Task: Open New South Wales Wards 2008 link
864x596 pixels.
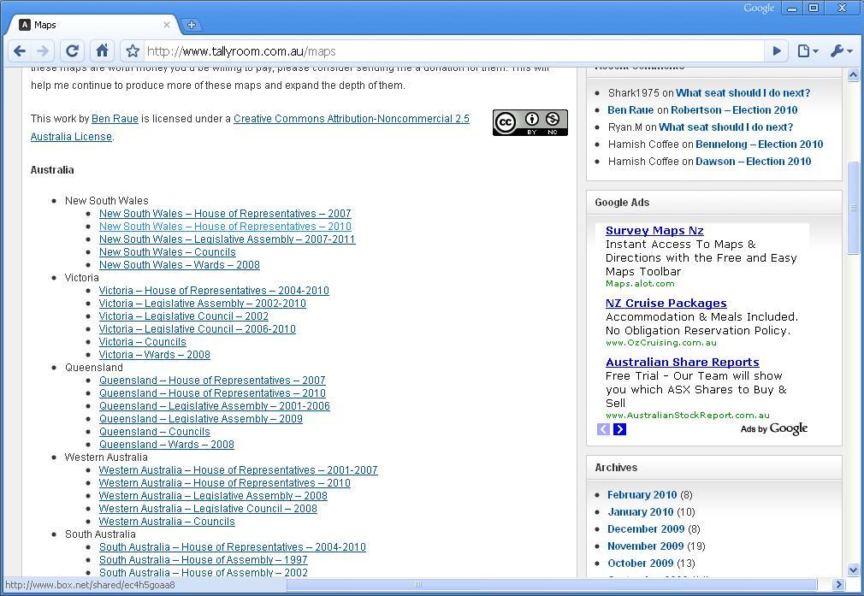Action: click(x=179, y=264)
